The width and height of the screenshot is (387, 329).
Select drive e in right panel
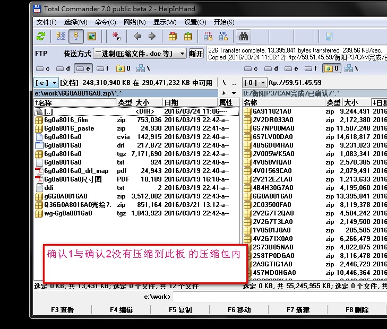[x=291, y=68]
